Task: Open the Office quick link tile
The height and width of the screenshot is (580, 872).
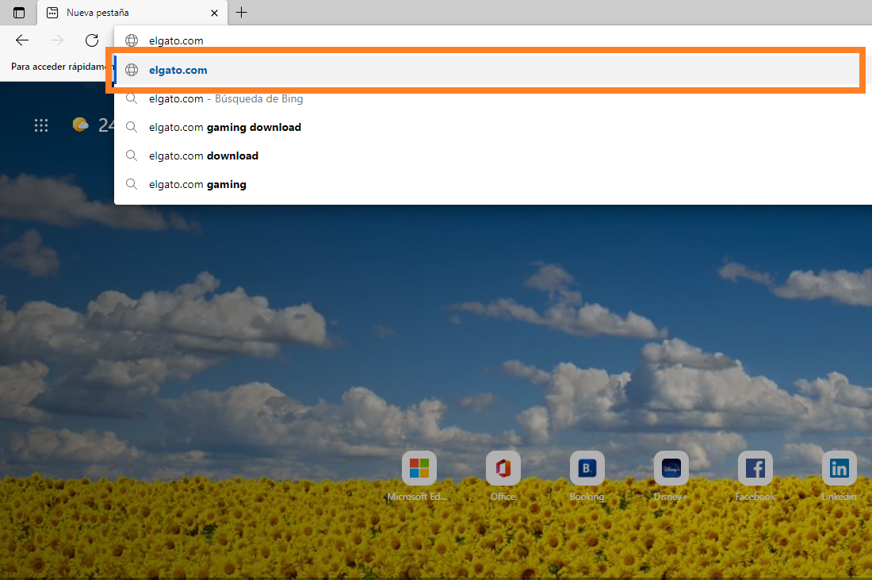Action: [503, 469]
